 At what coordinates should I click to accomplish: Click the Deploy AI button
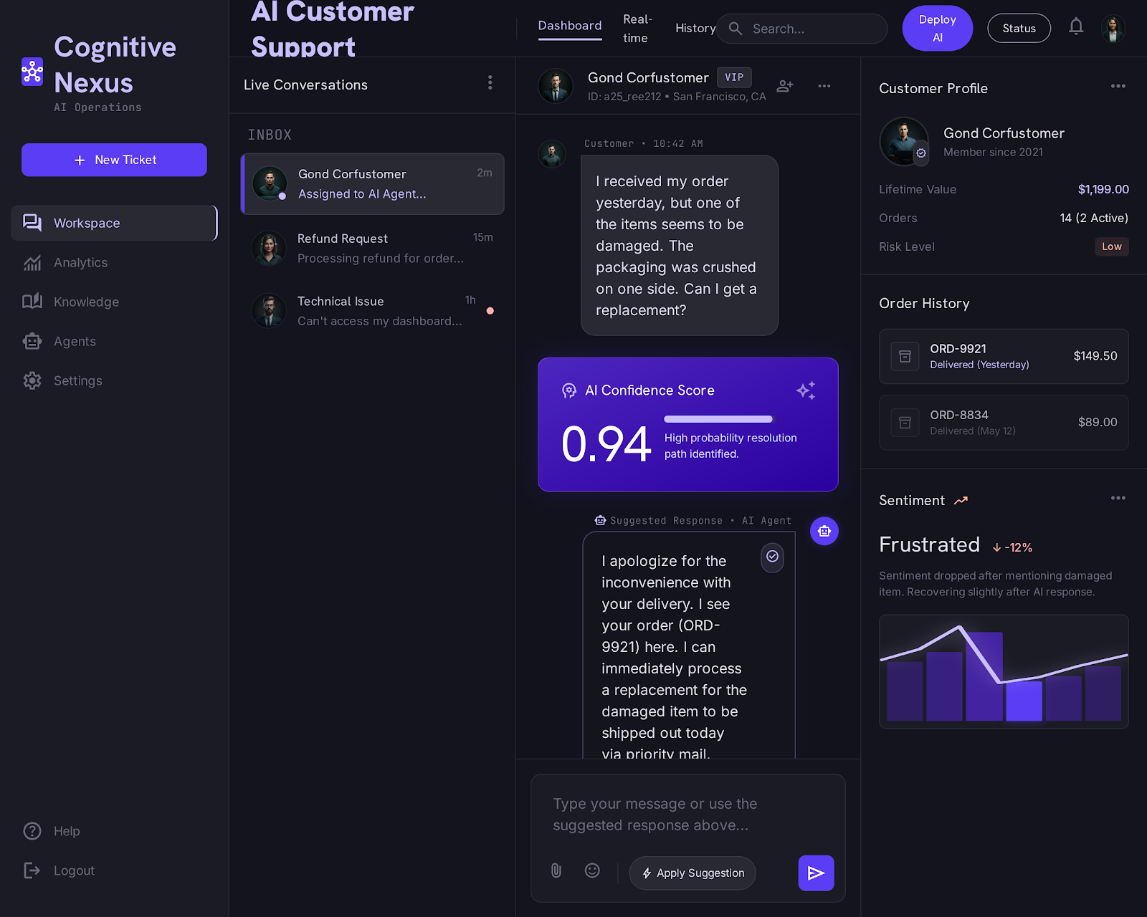click(x=937, y=29)
